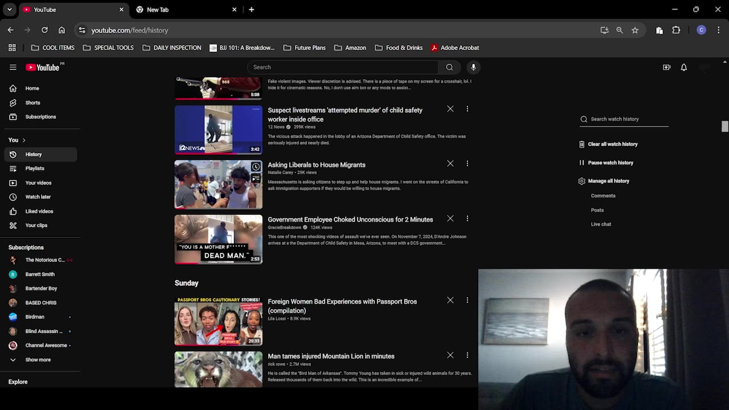
Task: Go to Home in the sidebar
Action: coord(40,88)
